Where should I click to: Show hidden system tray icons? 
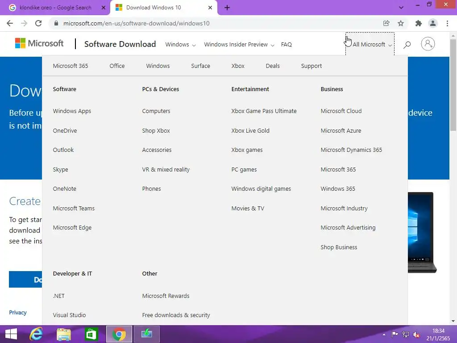(384, 335)
